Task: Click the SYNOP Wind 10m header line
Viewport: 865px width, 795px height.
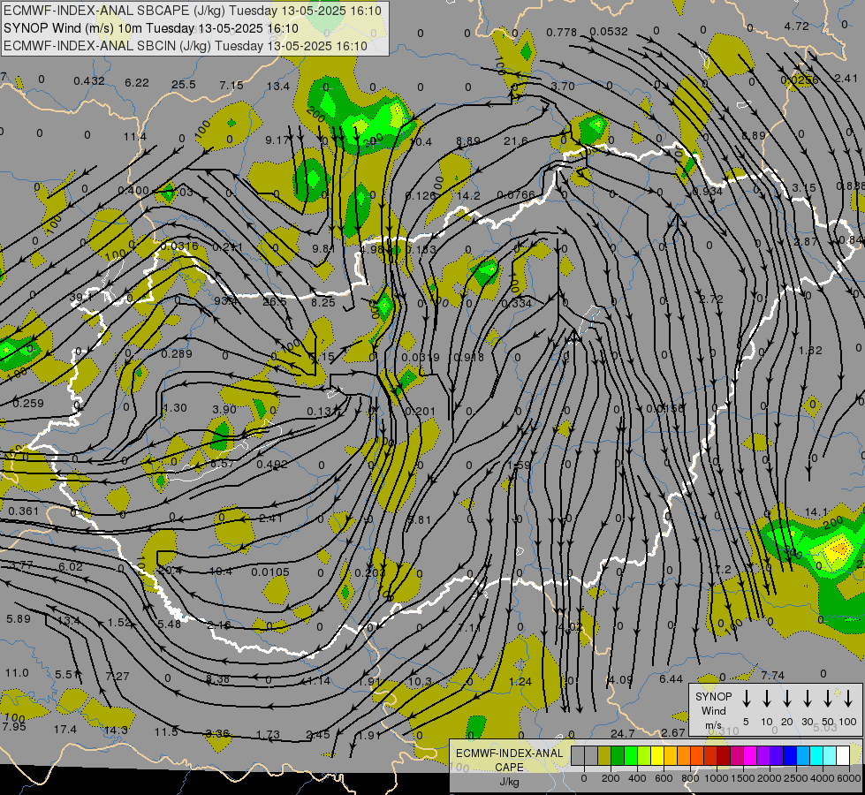Action: (x=150, y=28)
